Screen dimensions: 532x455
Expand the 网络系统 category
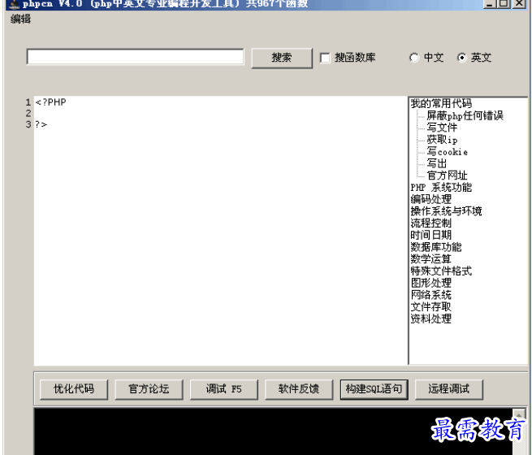431,294
